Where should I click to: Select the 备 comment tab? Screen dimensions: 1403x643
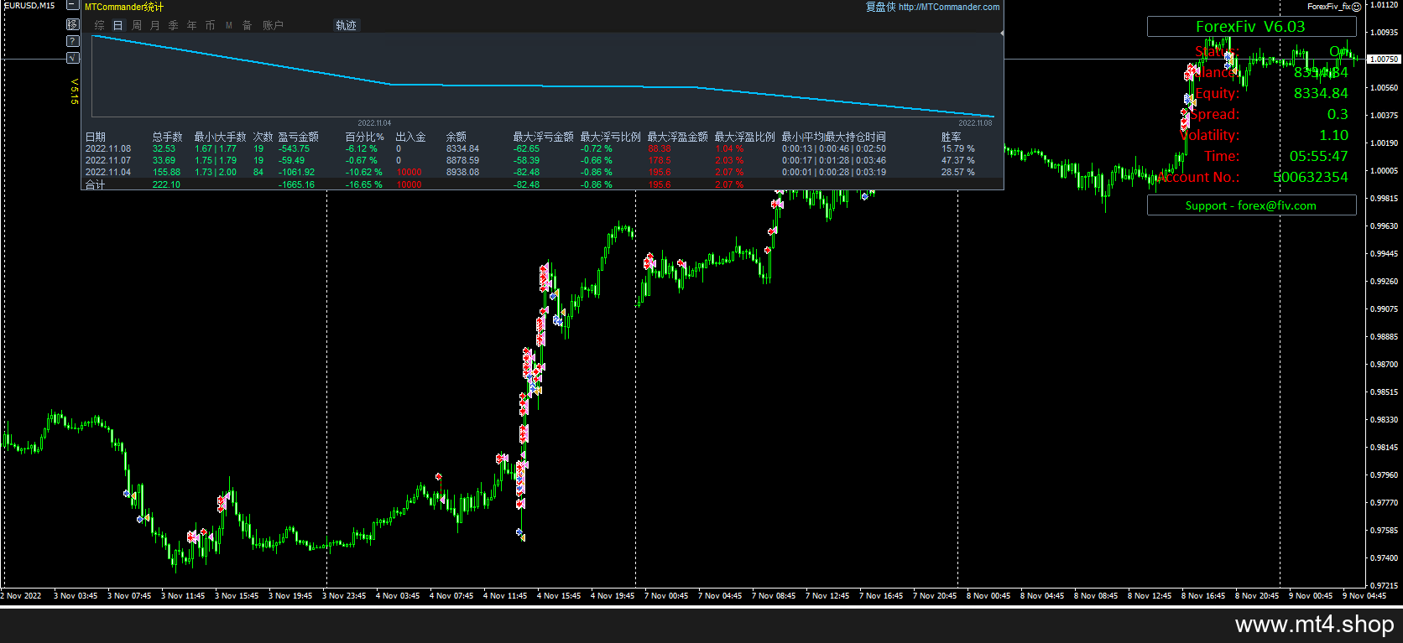pyautogui.click(x=248, y=26)
